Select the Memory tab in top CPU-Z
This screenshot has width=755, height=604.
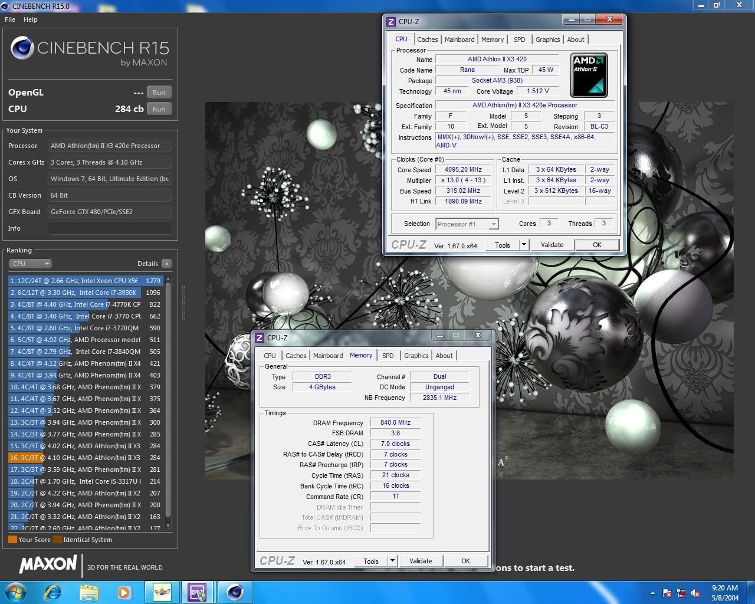pyautogui.click(x=493, y=40)
